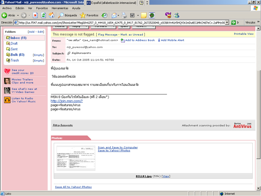Open the Inbox (11) folder
Viewport: 261px width, 196px height.
[18, 38]
